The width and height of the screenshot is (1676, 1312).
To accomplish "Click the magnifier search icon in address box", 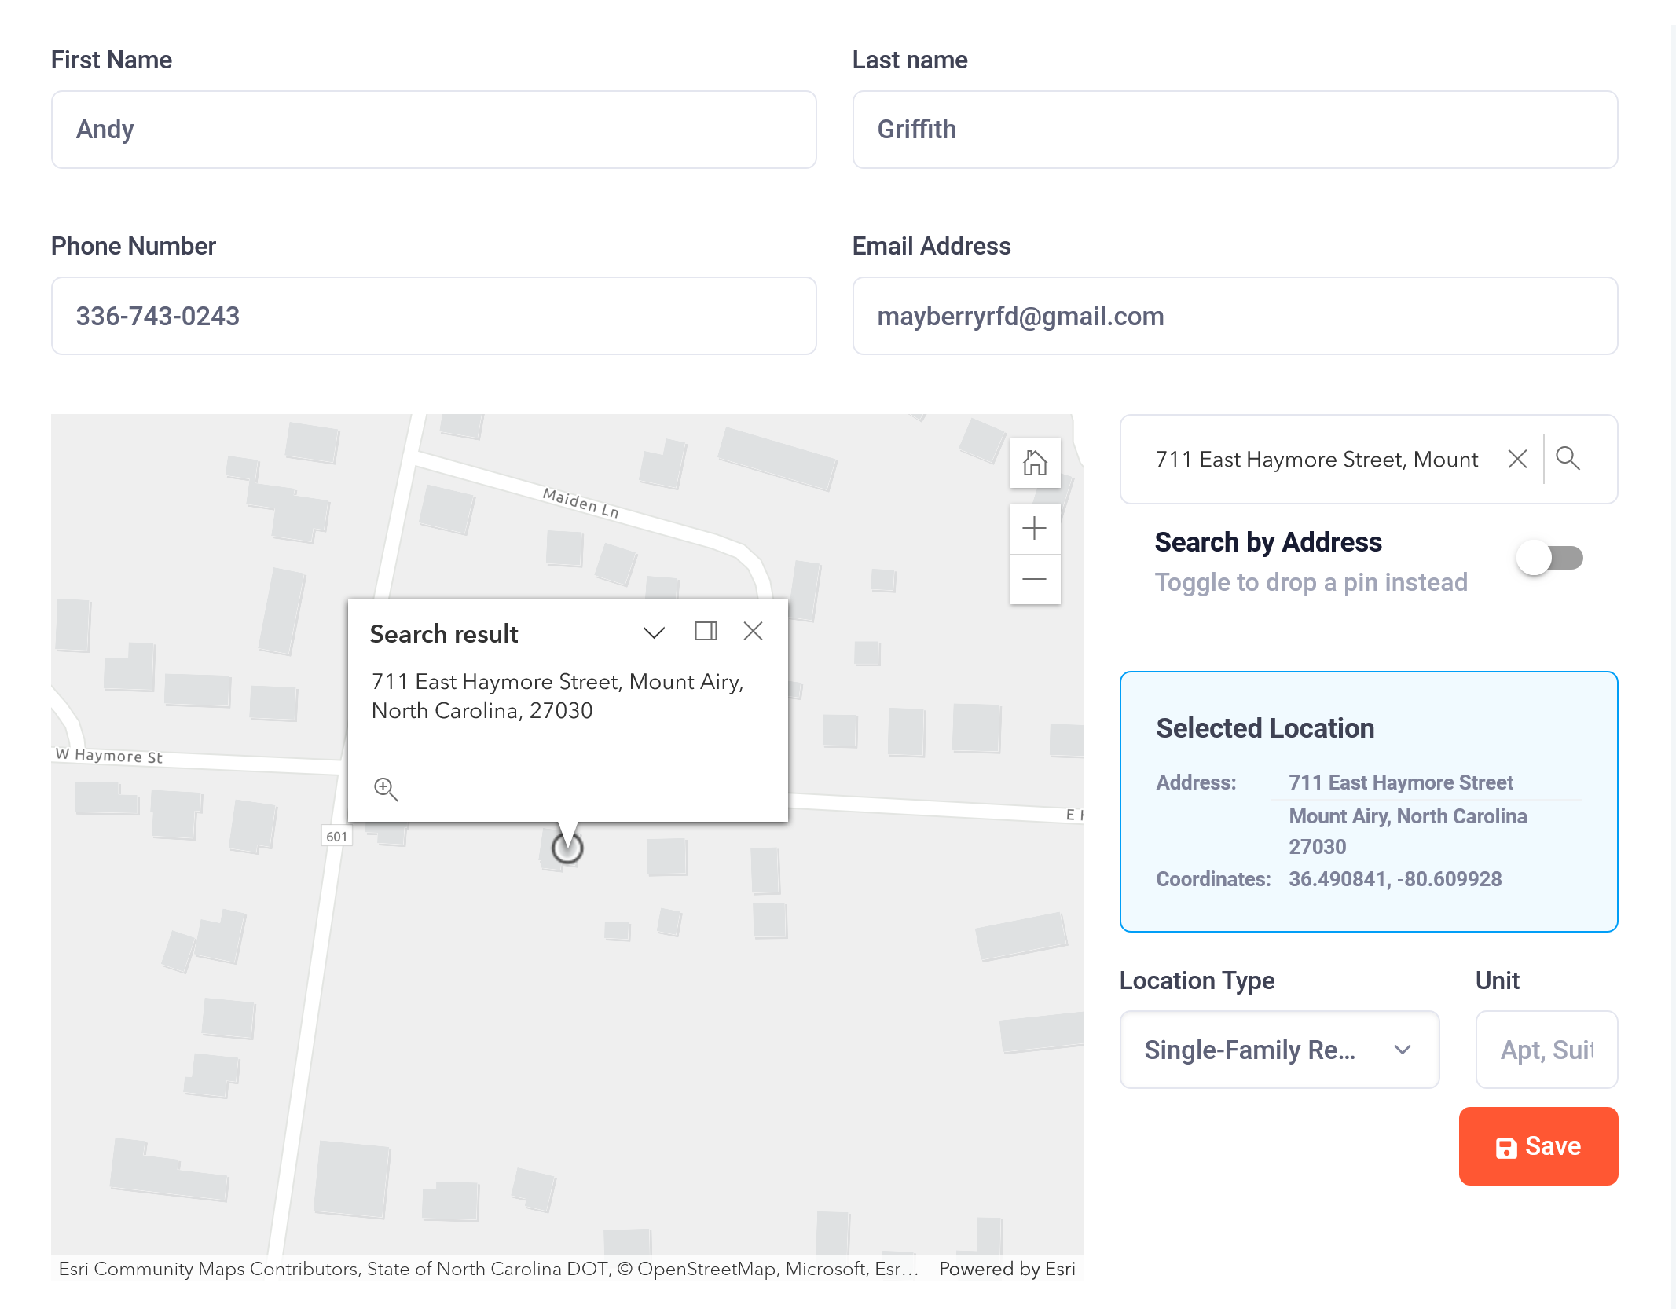I will tap(1568, 459).
